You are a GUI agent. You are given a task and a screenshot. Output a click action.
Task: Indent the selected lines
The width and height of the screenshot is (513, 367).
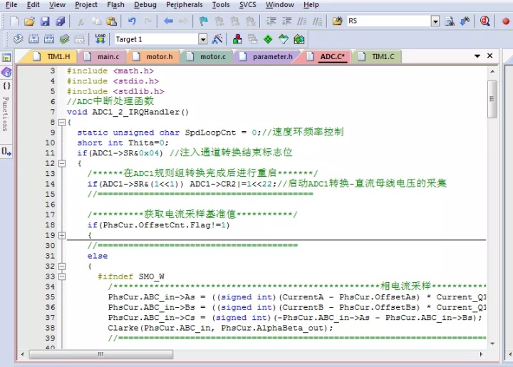[271, 21]
